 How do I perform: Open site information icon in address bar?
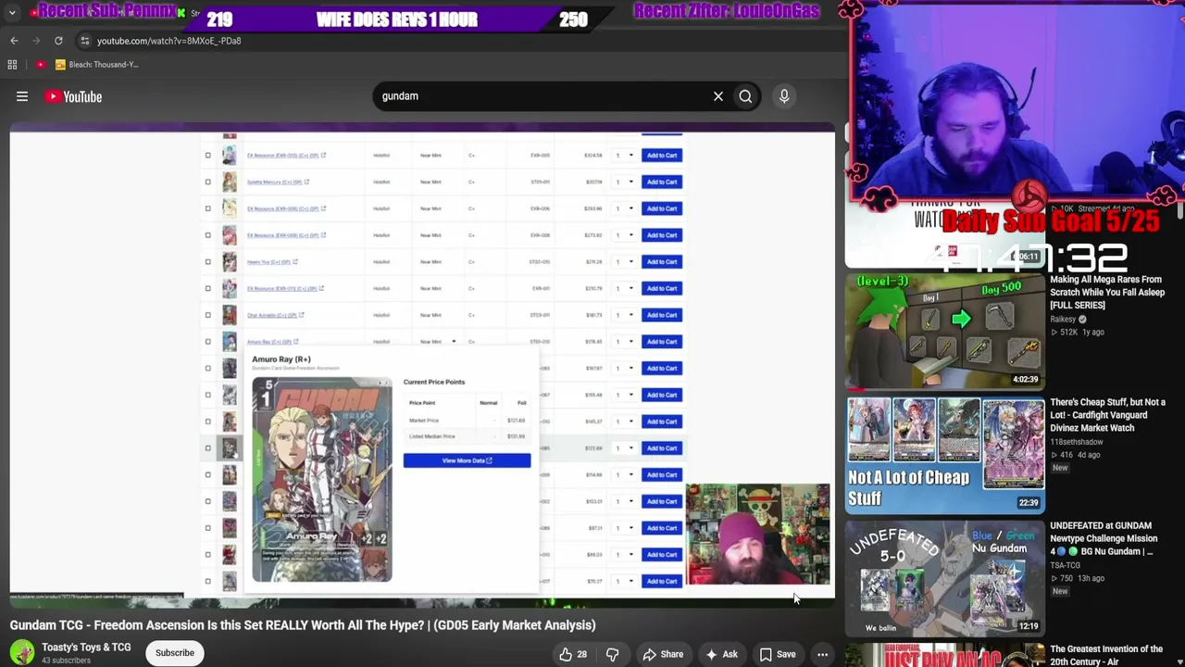(84, 41)
